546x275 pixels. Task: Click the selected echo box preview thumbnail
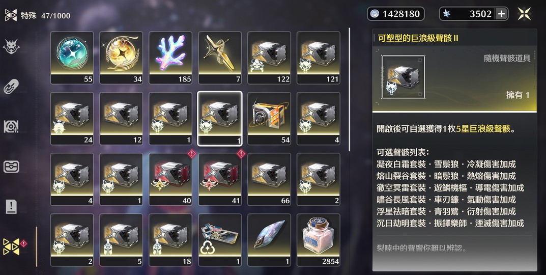(403, 77)
